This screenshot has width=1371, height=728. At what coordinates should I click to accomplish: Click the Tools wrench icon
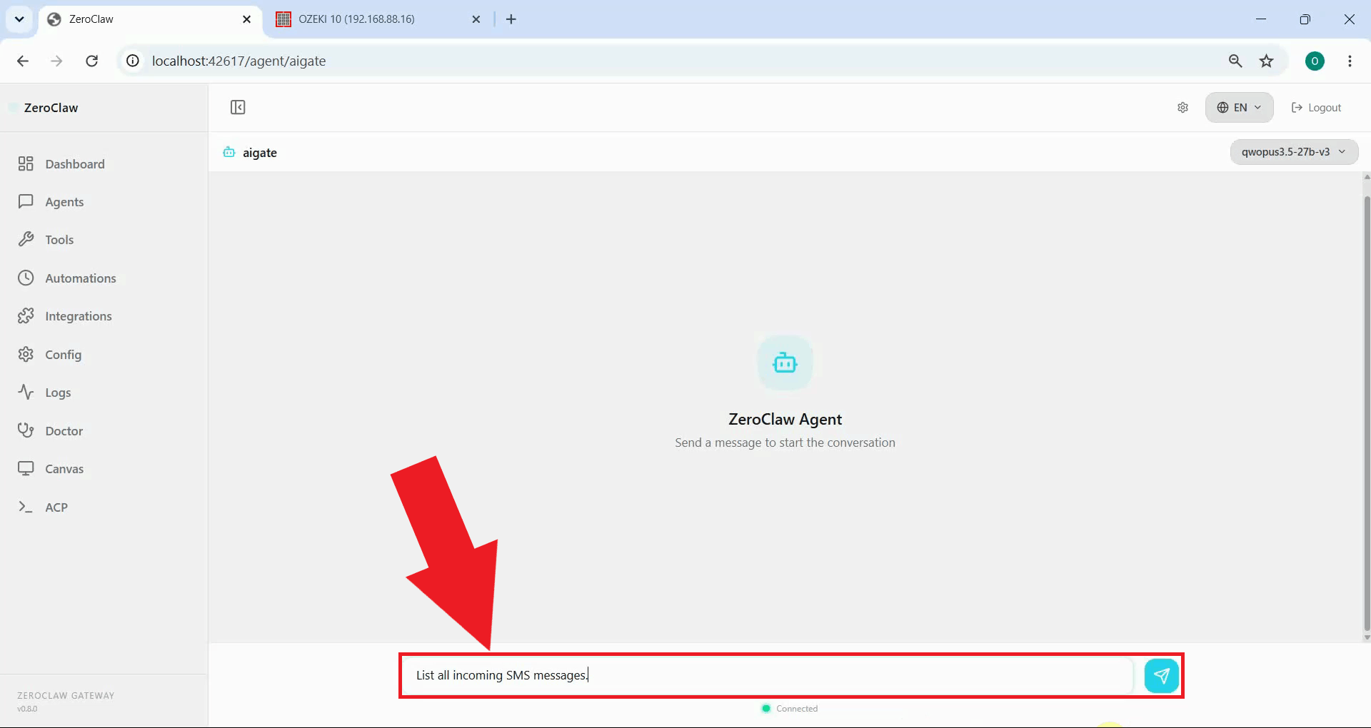point(26,240)
